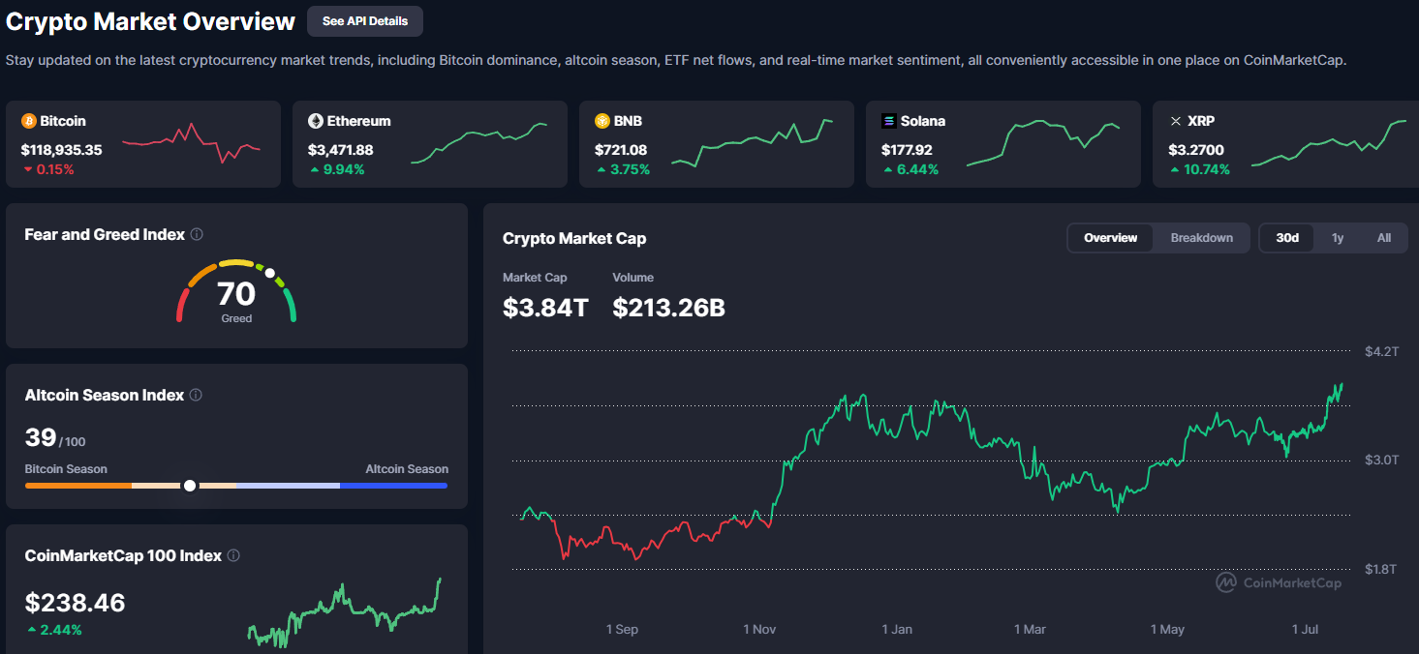The height and width of the screenshot is (654, 1419).
Task: Click the CoinMarketCap 100 Index title
Action: pyautogui.click(x=123, y=555)
